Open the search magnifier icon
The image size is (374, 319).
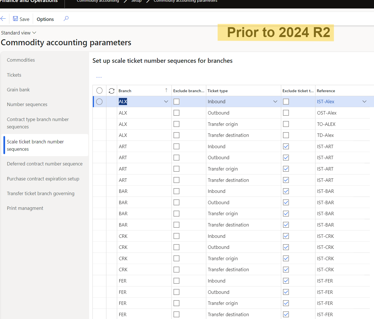[66, 18]
